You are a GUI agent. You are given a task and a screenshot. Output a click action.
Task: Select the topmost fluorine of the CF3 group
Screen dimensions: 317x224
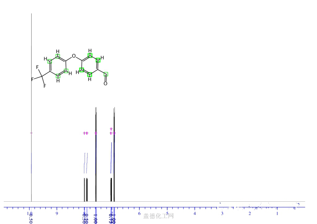point(37,67)
